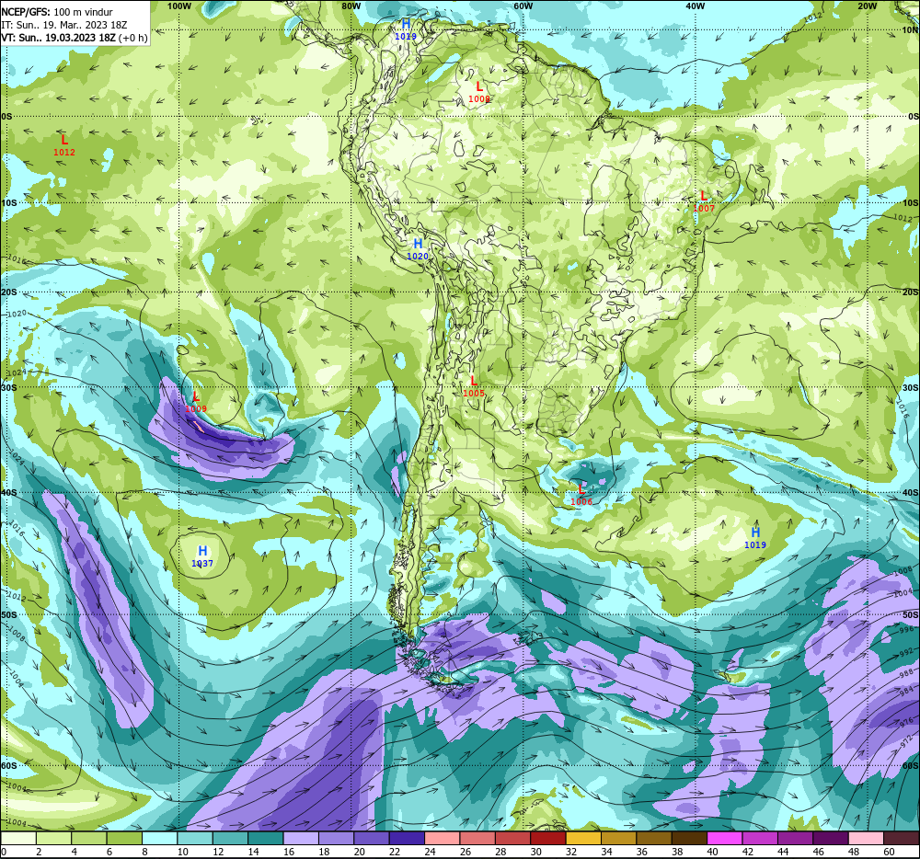Click the 12–14 teal legend swatch
This screenshot has width=920, height=859.
point(231,839)
